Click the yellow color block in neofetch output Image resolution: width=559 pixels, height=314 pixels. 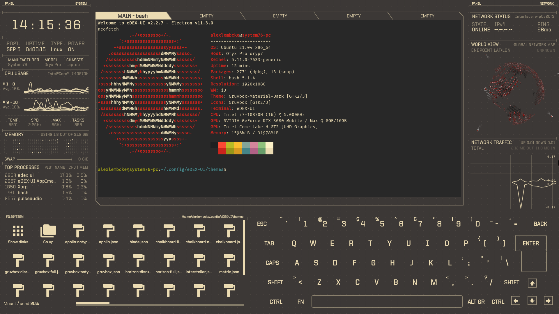point(238,148)
